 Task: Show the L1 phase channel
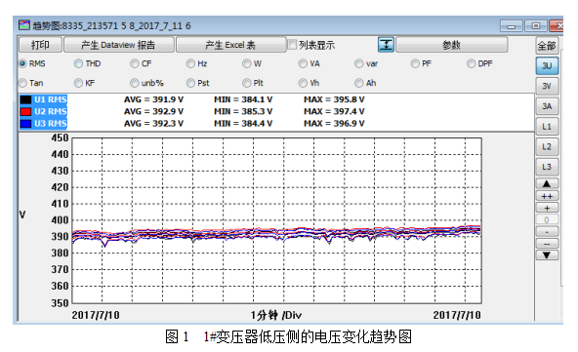(x=547, y=127)
